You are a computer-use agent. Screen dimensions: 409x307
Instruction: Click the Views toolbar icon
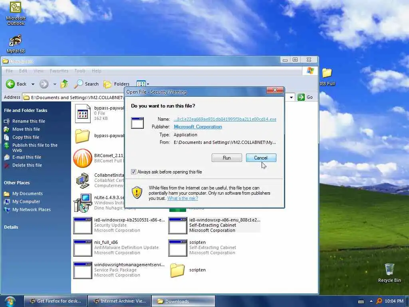click(x=141, y=84)
